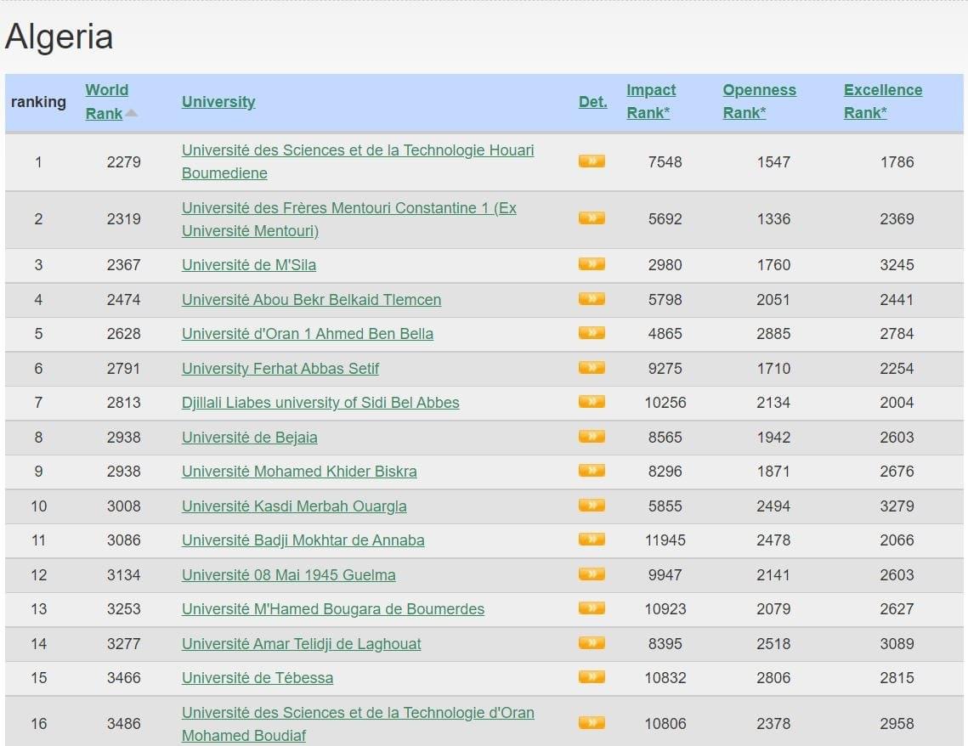Select world rank value 3486
Screen dimensions: 968x746
point(123,723)
